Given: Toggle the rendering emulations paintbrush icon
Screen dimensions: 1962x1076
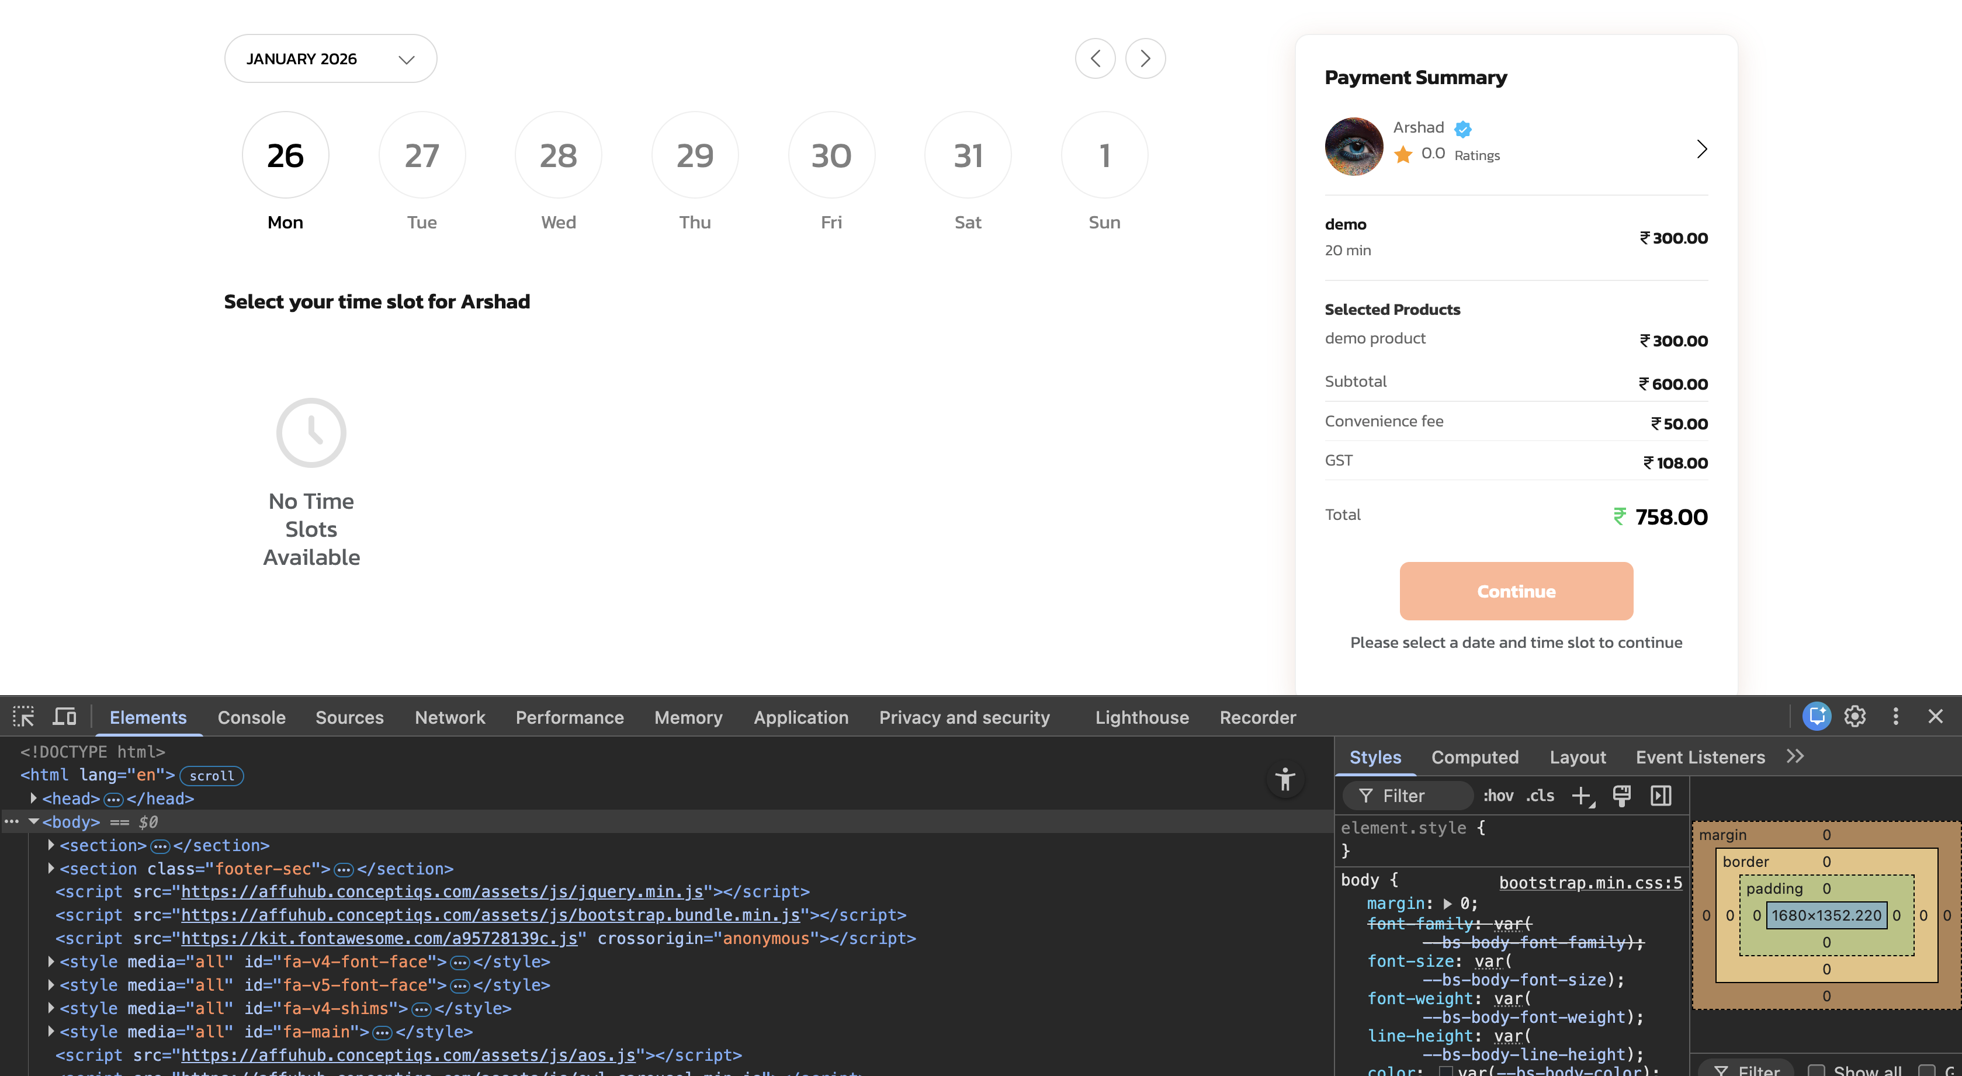Looking at the screenshot, I should point(1621,796).
